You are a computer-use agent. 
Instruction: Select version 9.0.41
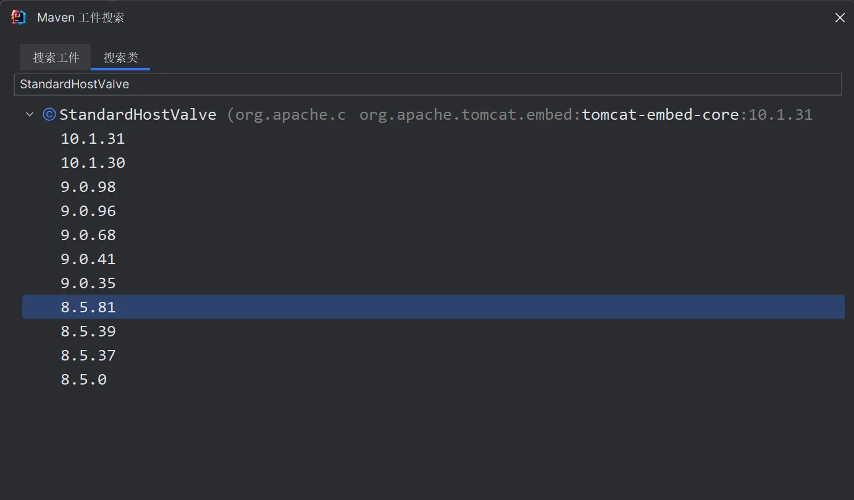coord(88,259)
